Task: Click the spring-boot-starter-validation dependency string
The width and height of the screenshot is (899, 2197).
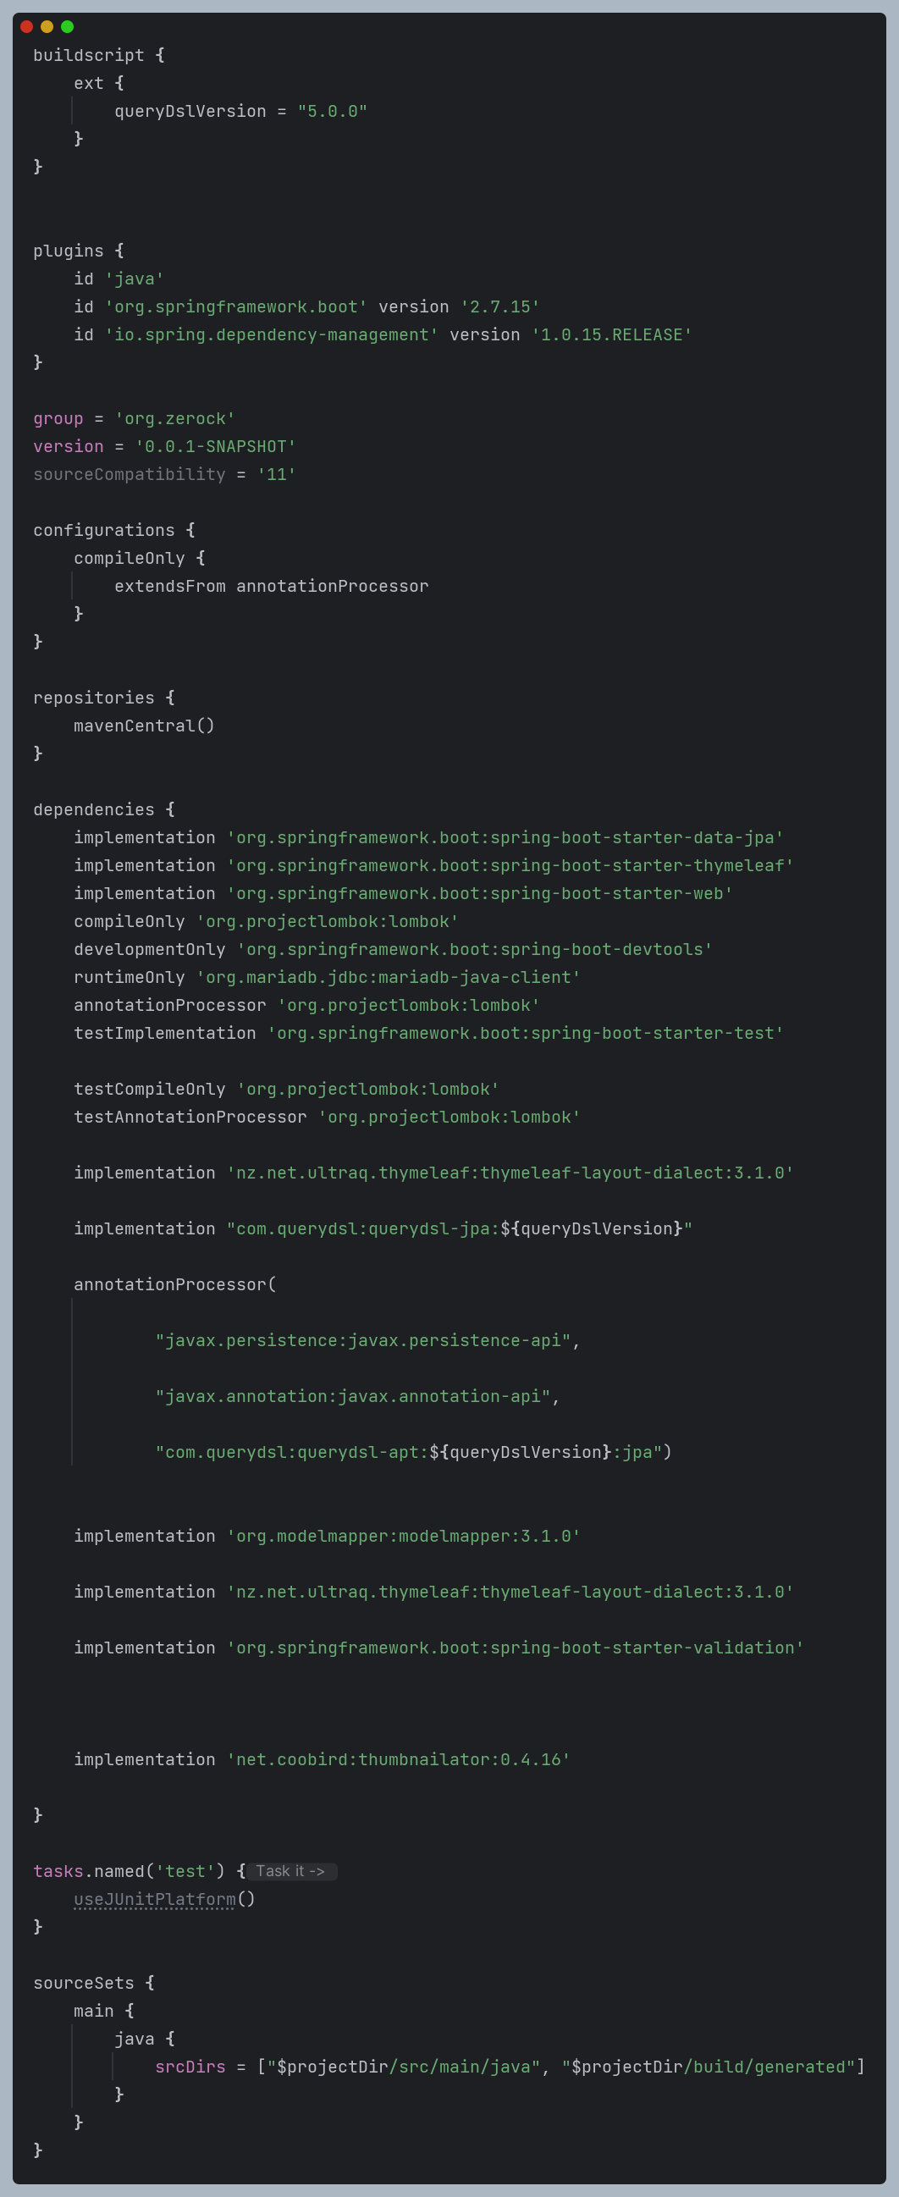Action: pos(516,1648)
